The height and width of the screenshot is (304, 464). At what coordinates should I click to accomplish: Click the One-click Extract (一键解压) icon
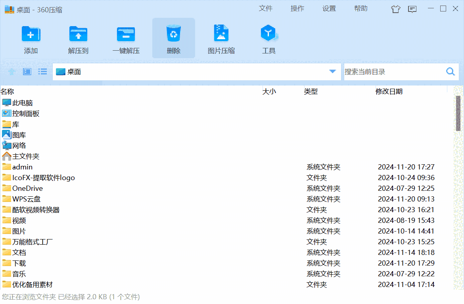click(126, 34)
